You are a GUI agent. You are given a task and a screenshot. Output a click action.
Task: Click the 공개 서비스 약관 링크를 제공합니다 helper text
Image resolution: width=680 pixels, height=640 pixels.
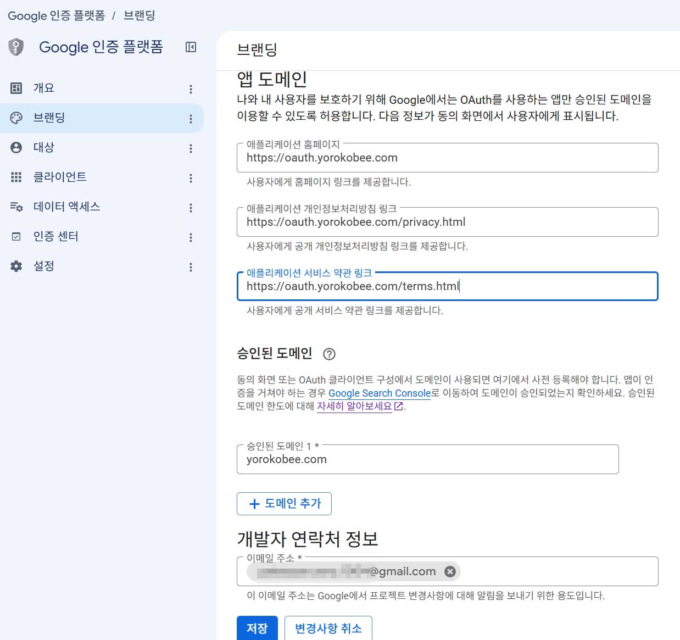pyautogui.click(x=344, y=310)
